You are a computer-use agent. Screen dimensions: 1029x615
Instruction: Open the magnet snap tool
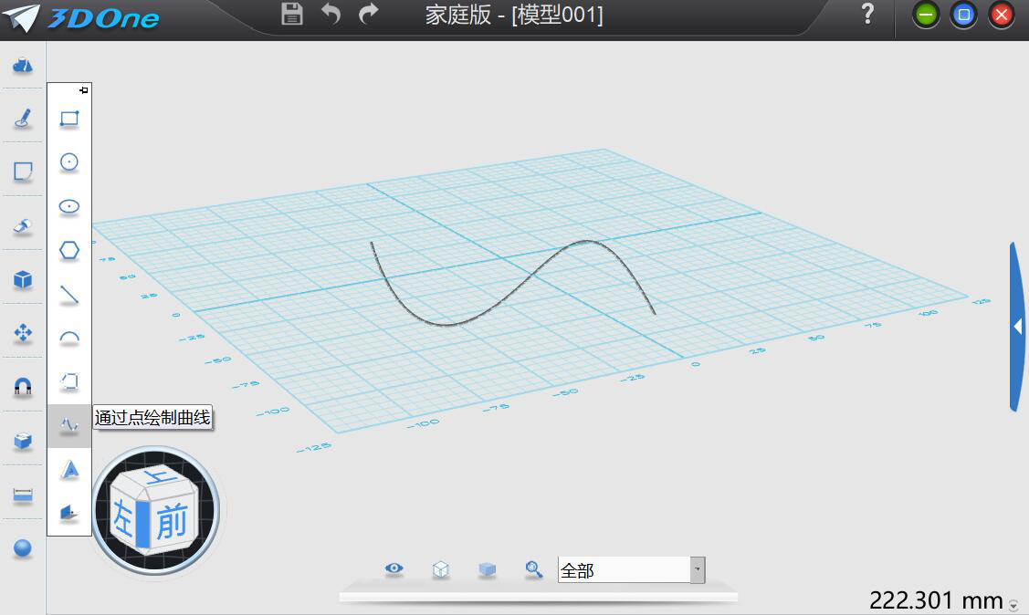click(22, 388)
